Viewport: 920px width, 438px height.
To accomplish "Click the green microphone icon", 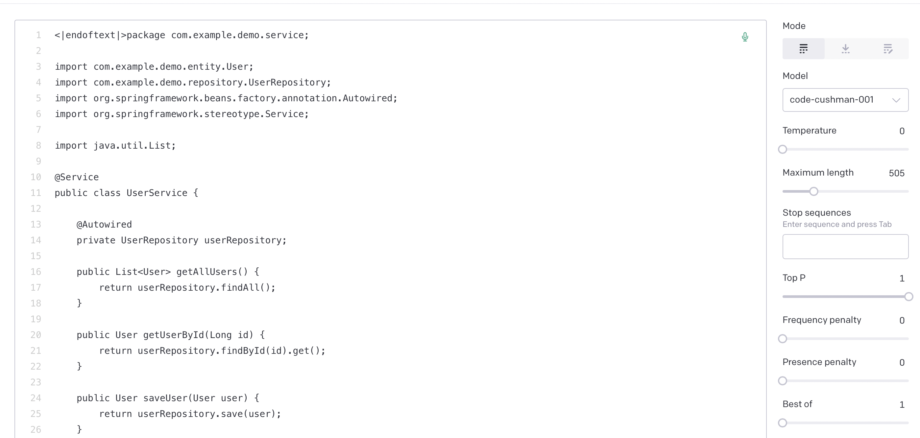I will (745, 37).
